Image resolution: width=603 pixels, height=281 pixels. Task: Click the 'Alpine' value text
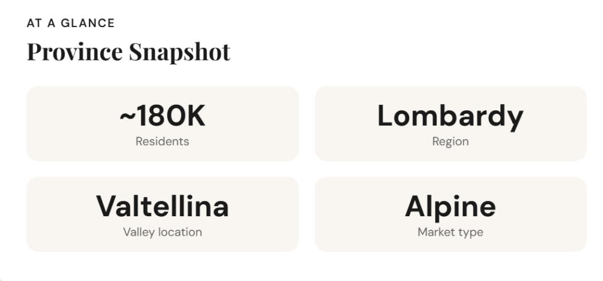[x=450, y=207]
